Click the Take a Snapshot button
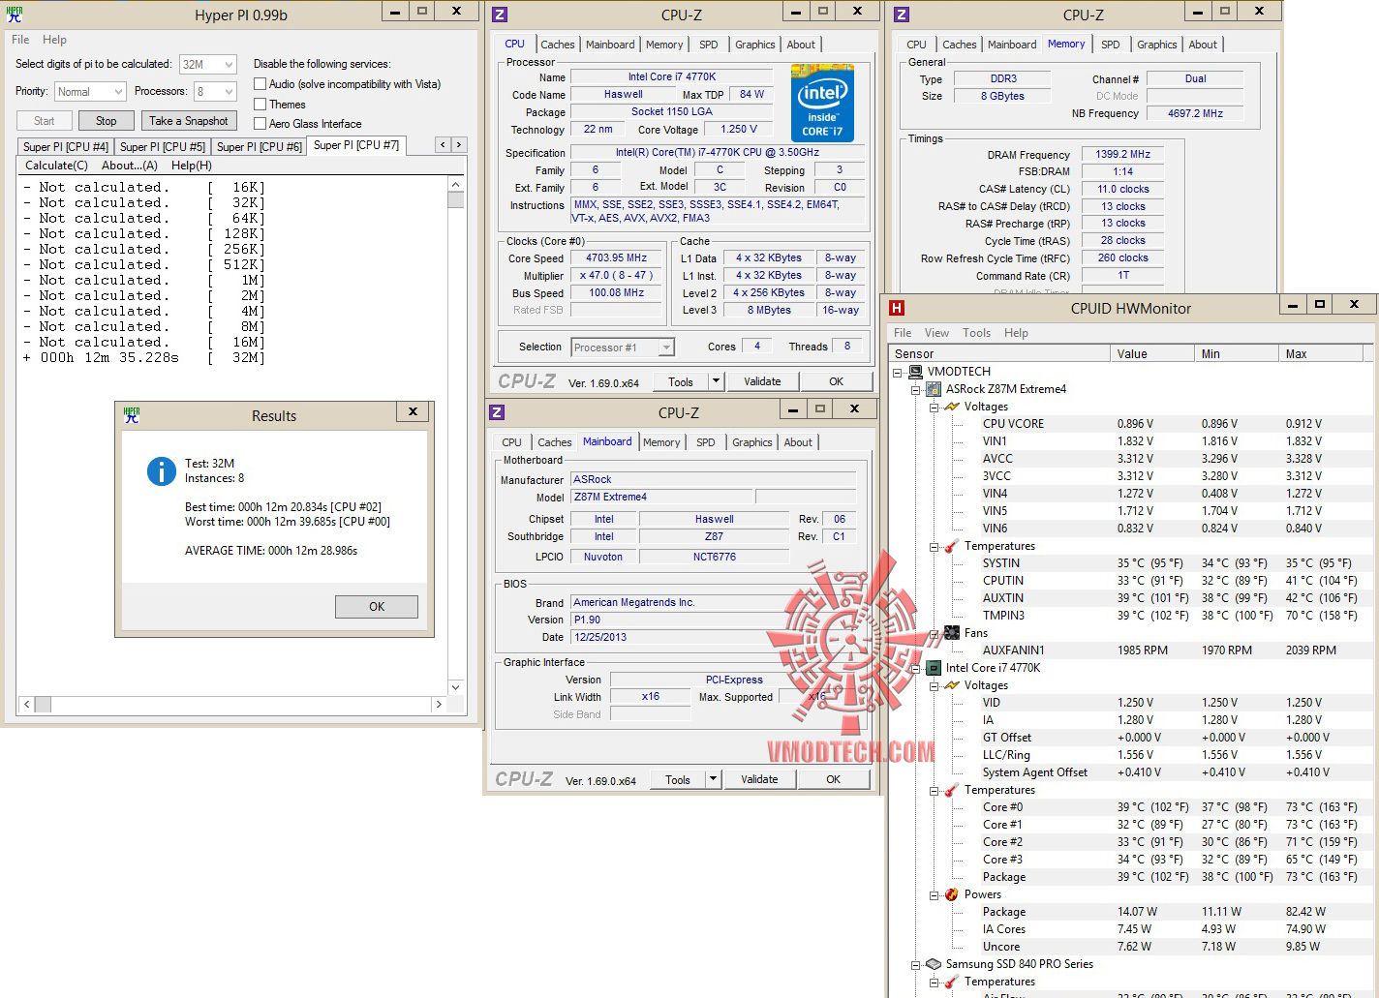 tap(189, 121)
